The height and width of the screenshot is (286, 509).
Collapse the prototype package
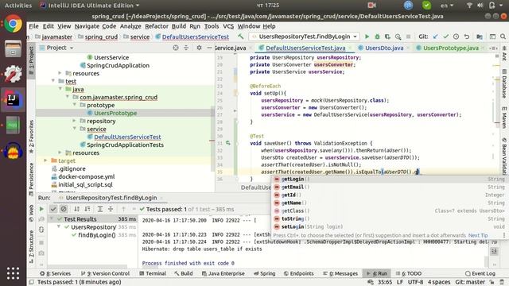74,105
